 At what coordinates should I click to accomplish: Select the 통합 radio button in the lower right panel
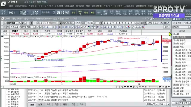[x=181, y=100]
